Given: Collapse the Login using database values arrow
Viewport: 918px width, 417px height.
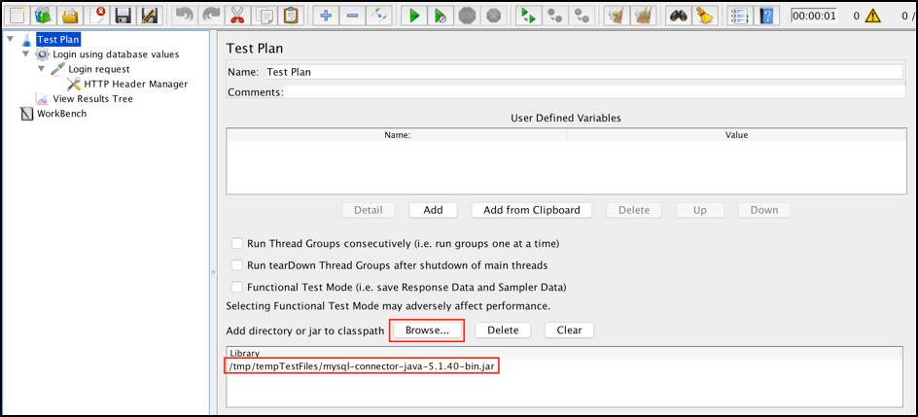Looking at the screenshot, I should pos(25,54).
